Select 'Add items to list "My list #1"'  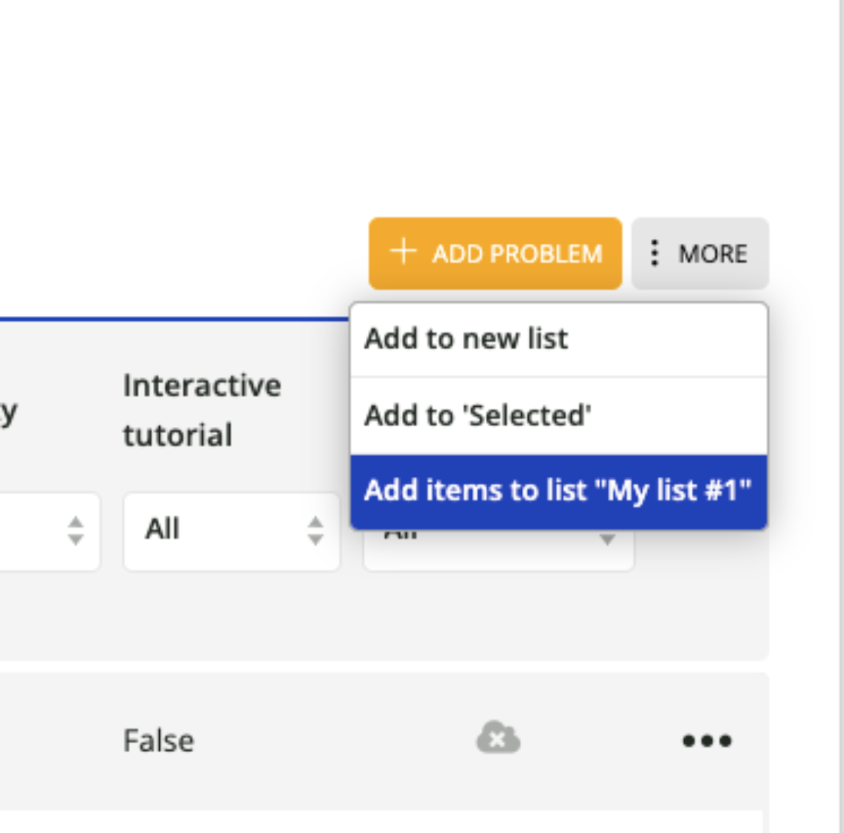pos(558,491)
